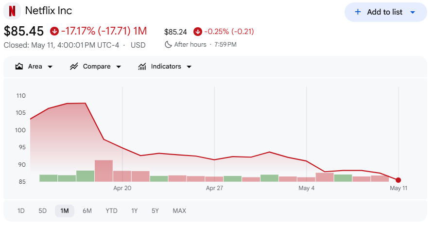Switch to the YTD time range
Screen dimensions: 434x228
pos(112,211)
